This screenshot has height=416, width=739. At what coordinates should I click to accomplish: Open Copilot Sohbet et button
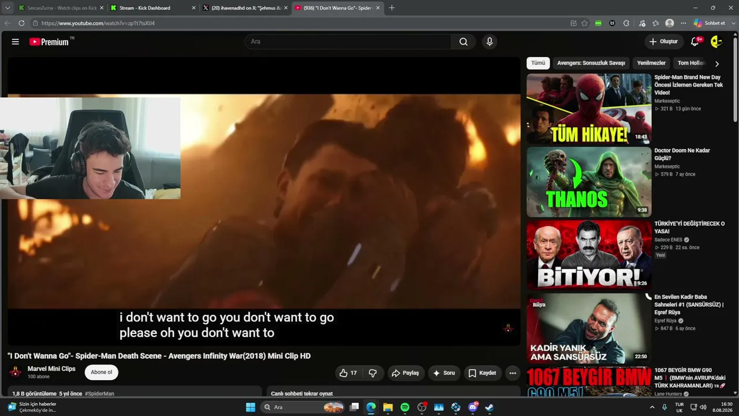[x=710, y=23]
